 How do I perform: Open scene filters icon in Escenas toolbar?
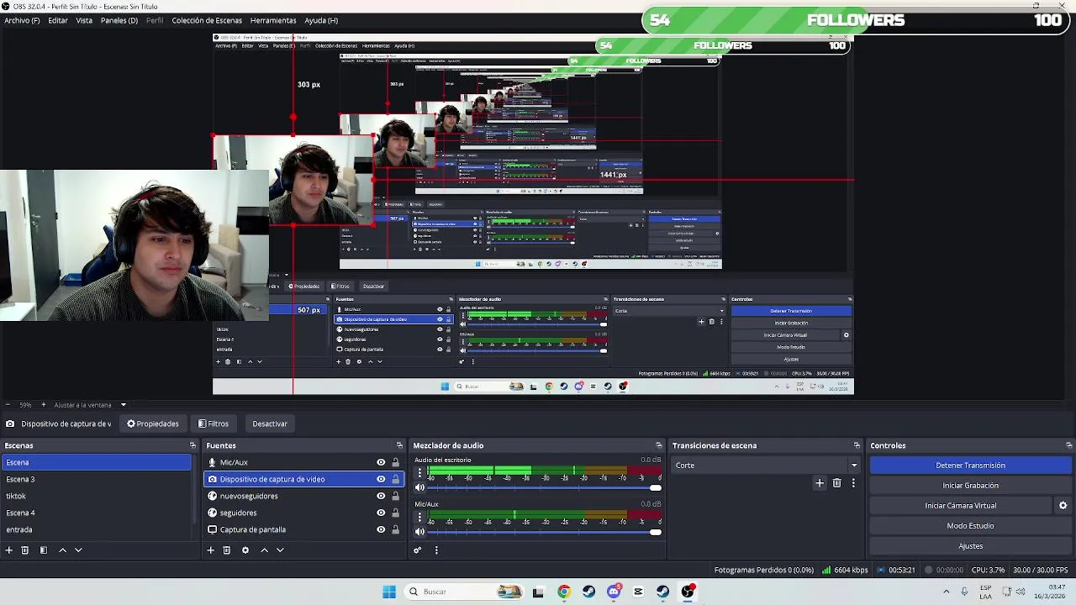click(x=44, y=550)
